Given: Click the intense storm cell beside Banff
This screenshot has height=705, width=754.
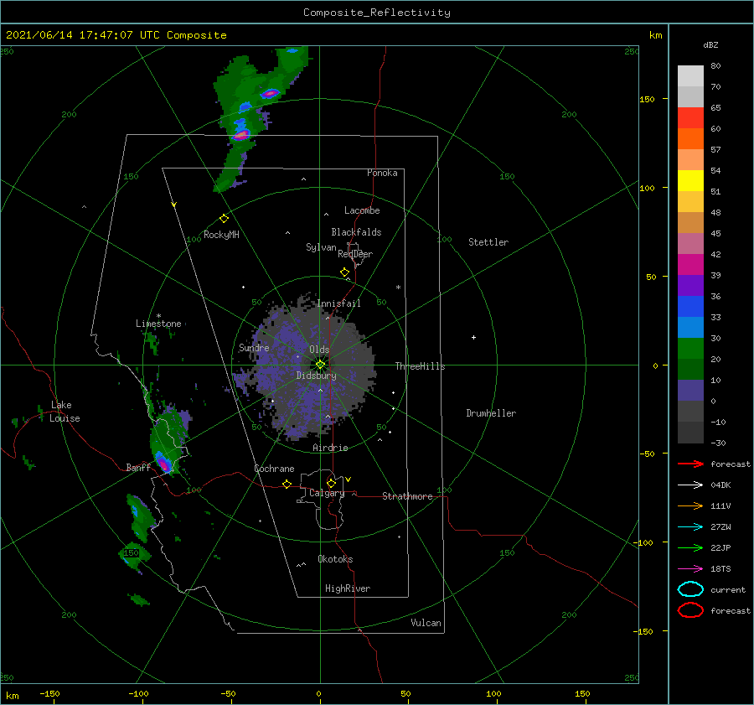Looking at the screenshot, I should pos(163,463).
